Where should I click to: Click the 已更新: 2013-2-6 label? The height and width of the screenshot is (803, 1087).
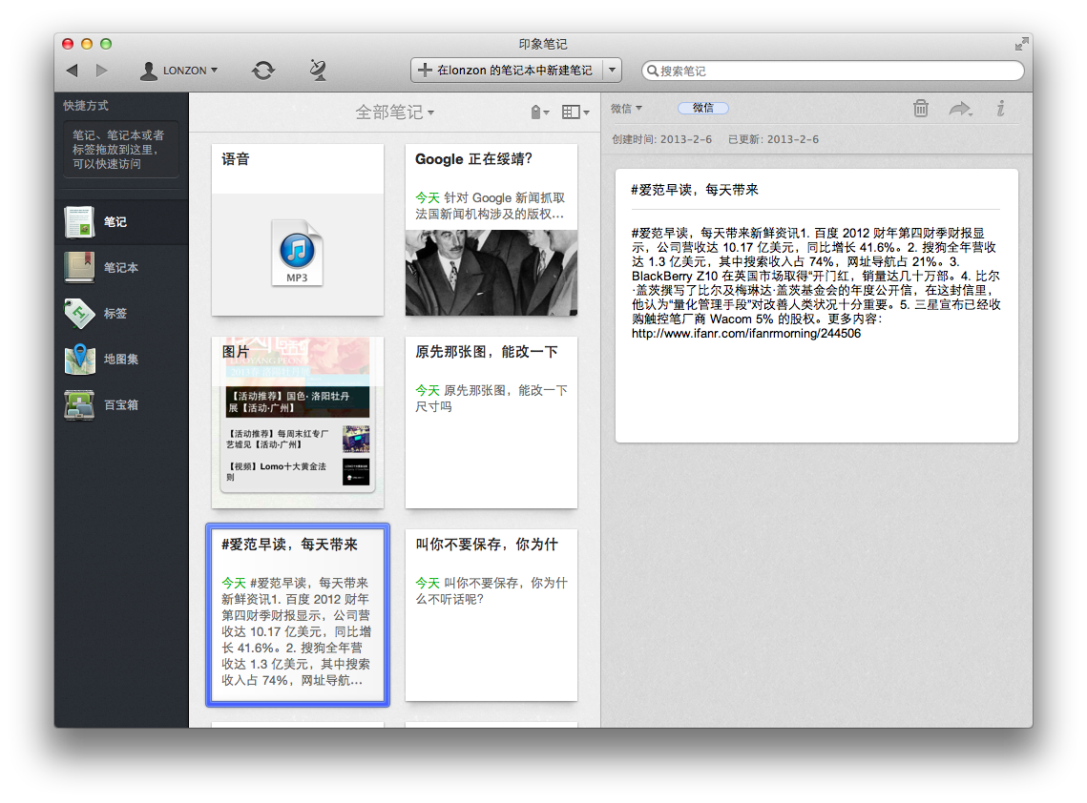(773, 139)
